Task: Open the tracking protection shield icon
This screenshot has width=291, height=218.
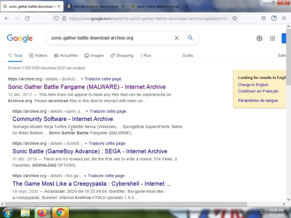Action: 56,18
